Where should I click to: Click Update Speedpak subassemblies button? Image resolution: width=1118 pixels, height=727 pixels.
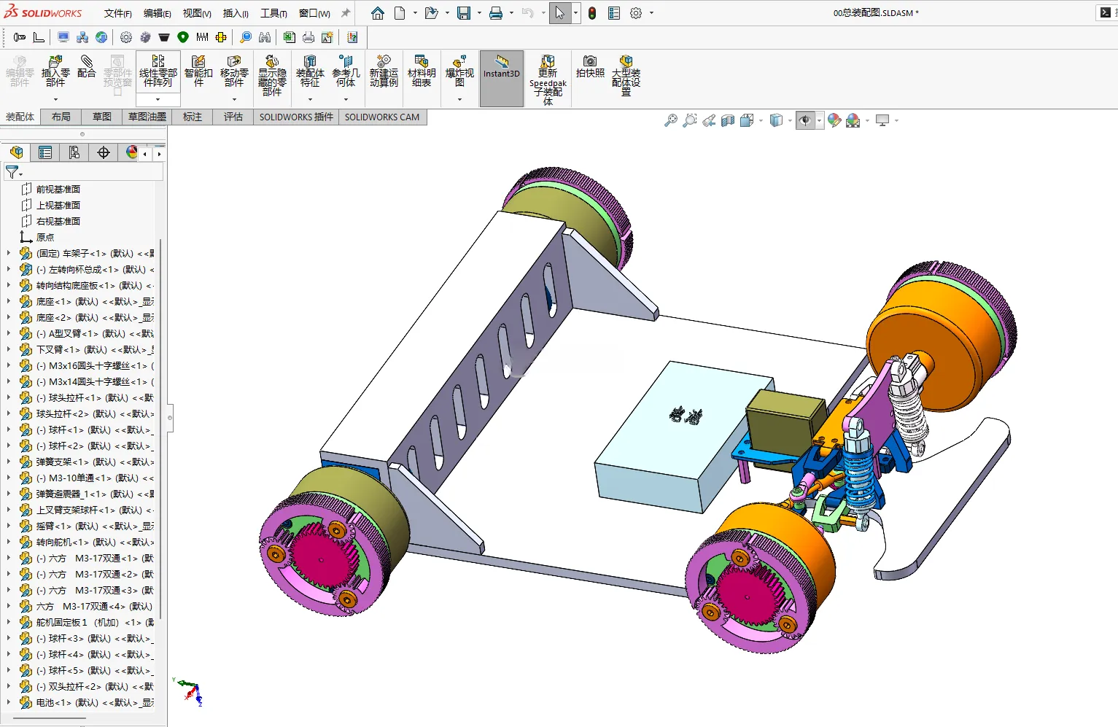[x=548, y=79]
